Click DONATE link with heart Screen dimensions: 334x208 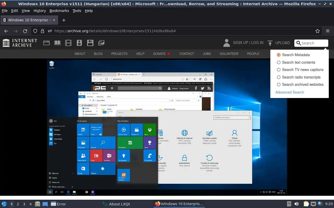click(x=162, y=54)
